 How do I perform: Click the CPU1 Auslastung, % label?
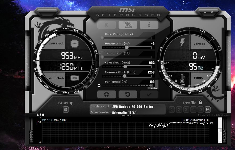pos(196,120)
